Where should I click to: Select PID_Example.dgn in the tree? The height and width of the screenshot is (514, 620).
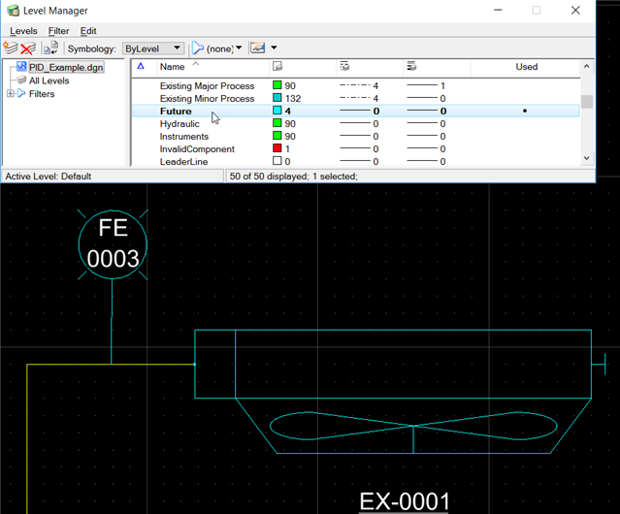click(x=65, y=67)
